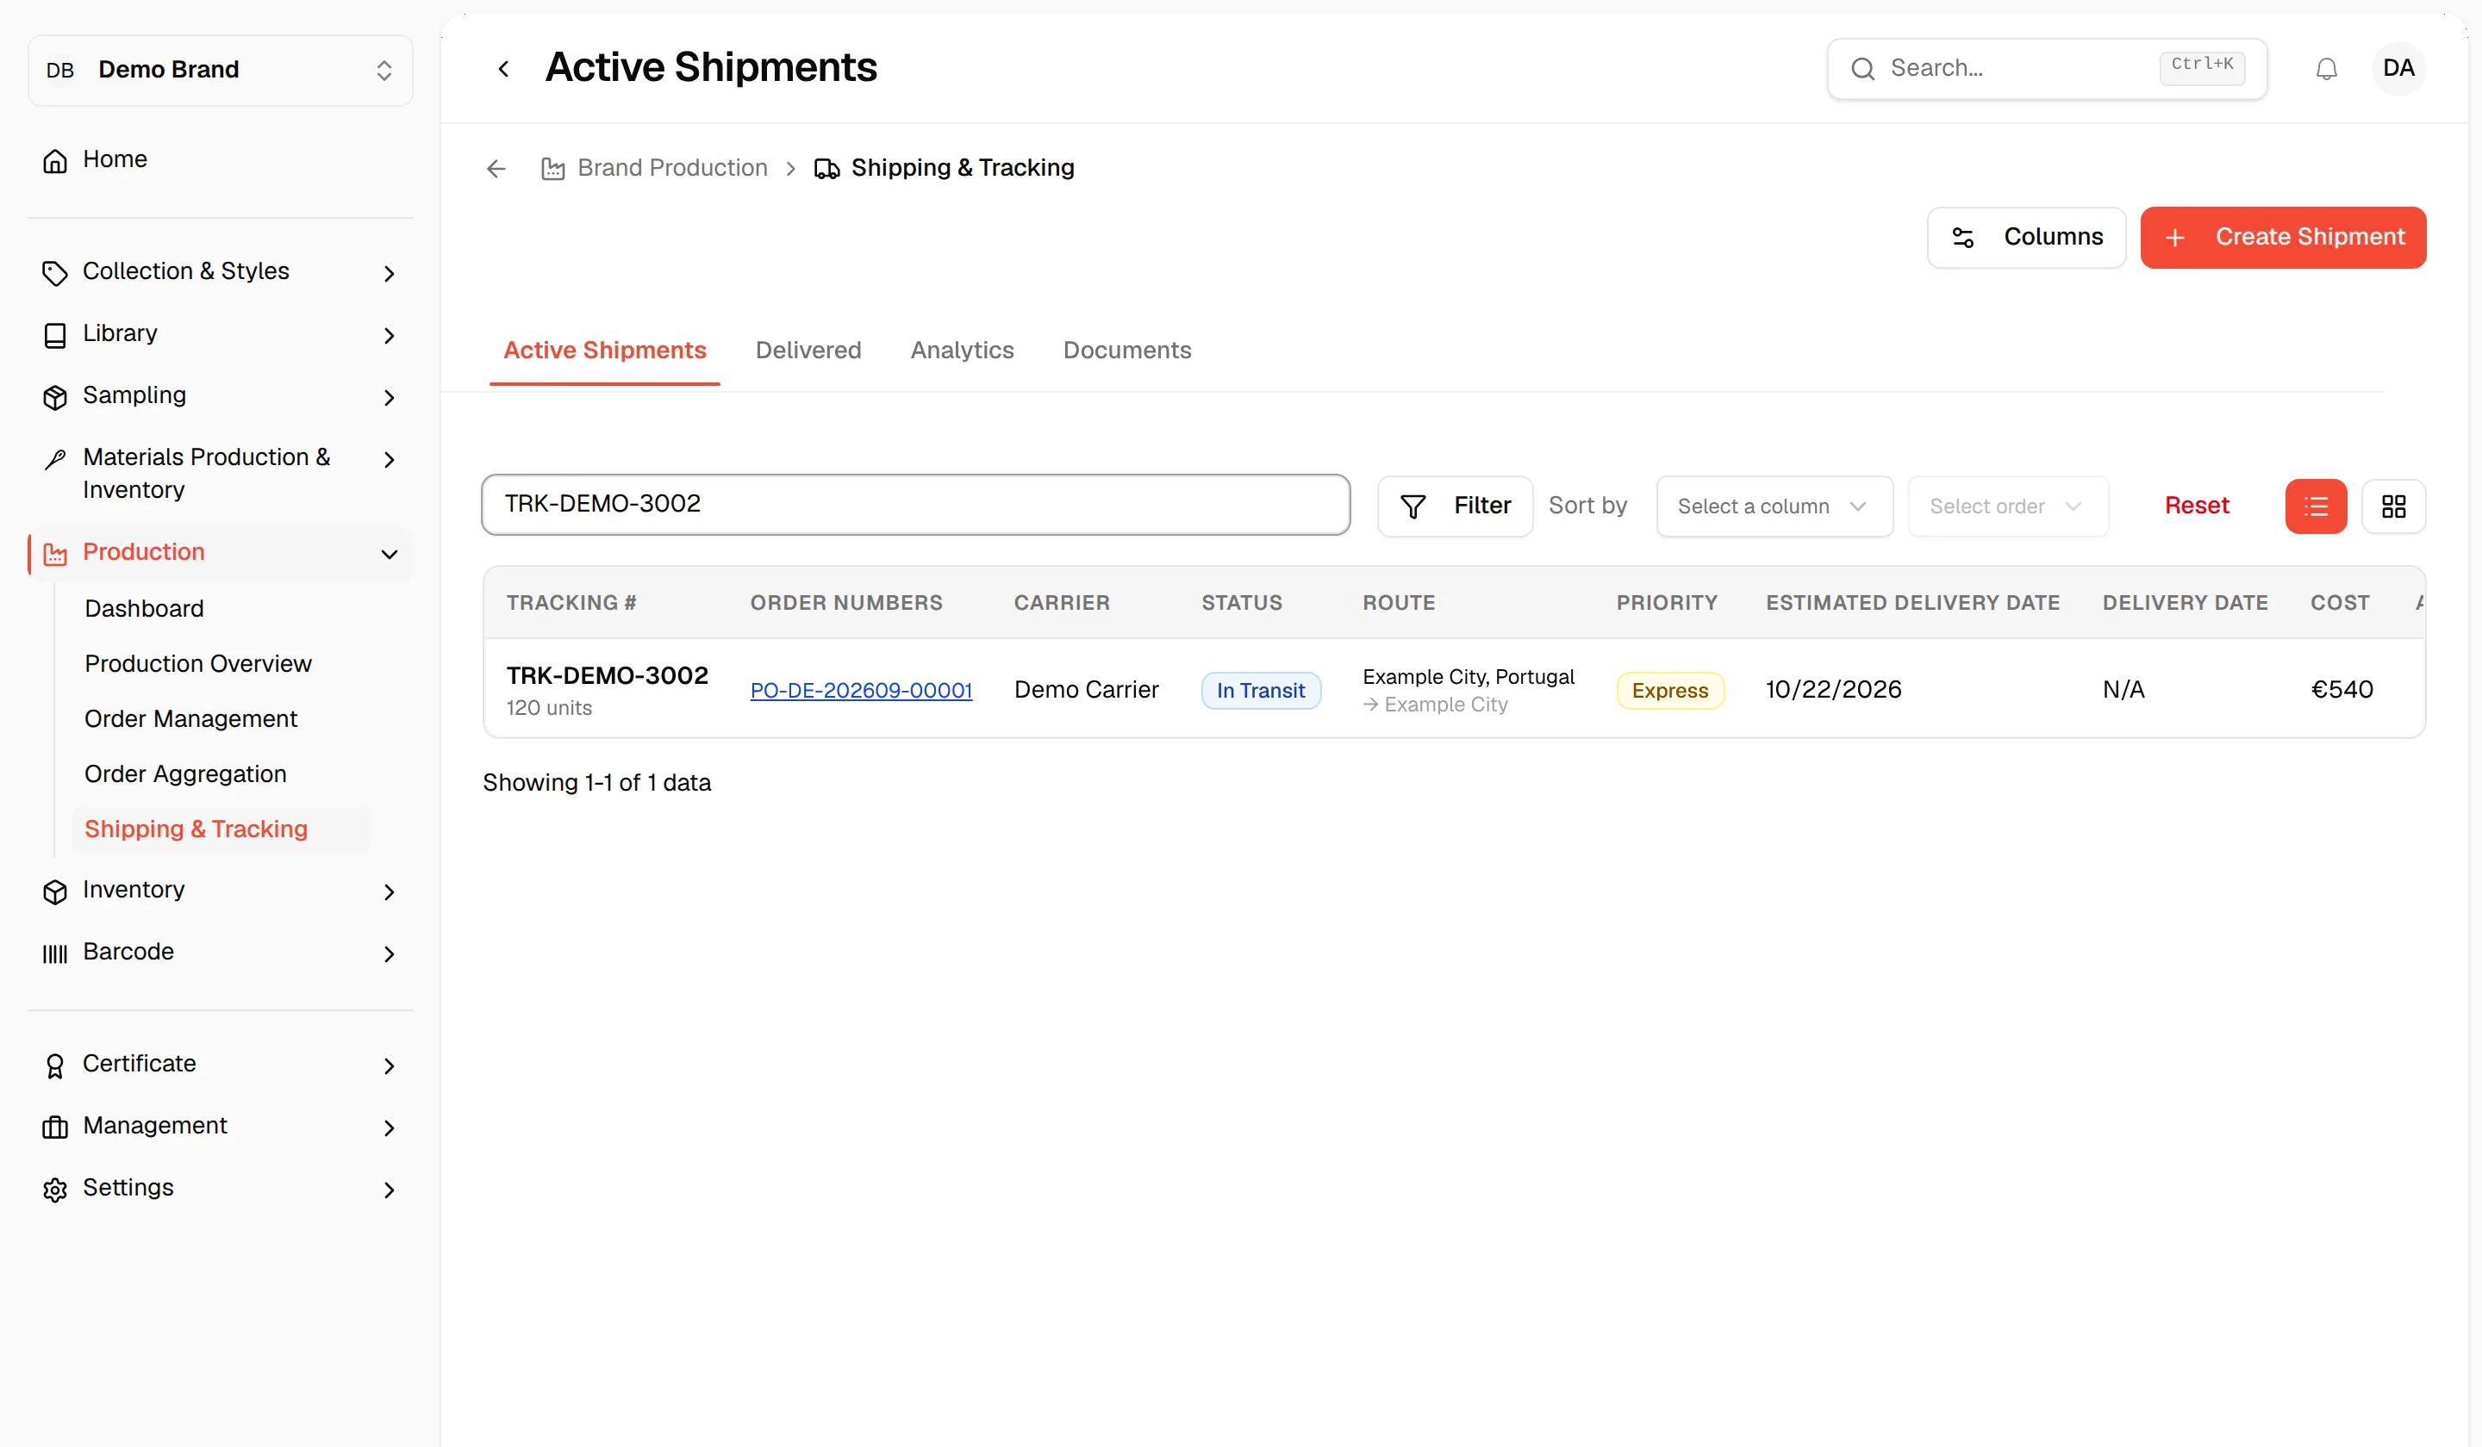Click the Columns button

2025,237
